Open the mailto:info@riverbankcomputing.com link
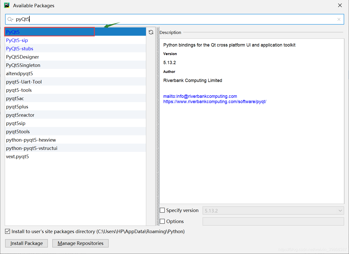This screenshot has height=254, width=349. [x=200, y=96]
